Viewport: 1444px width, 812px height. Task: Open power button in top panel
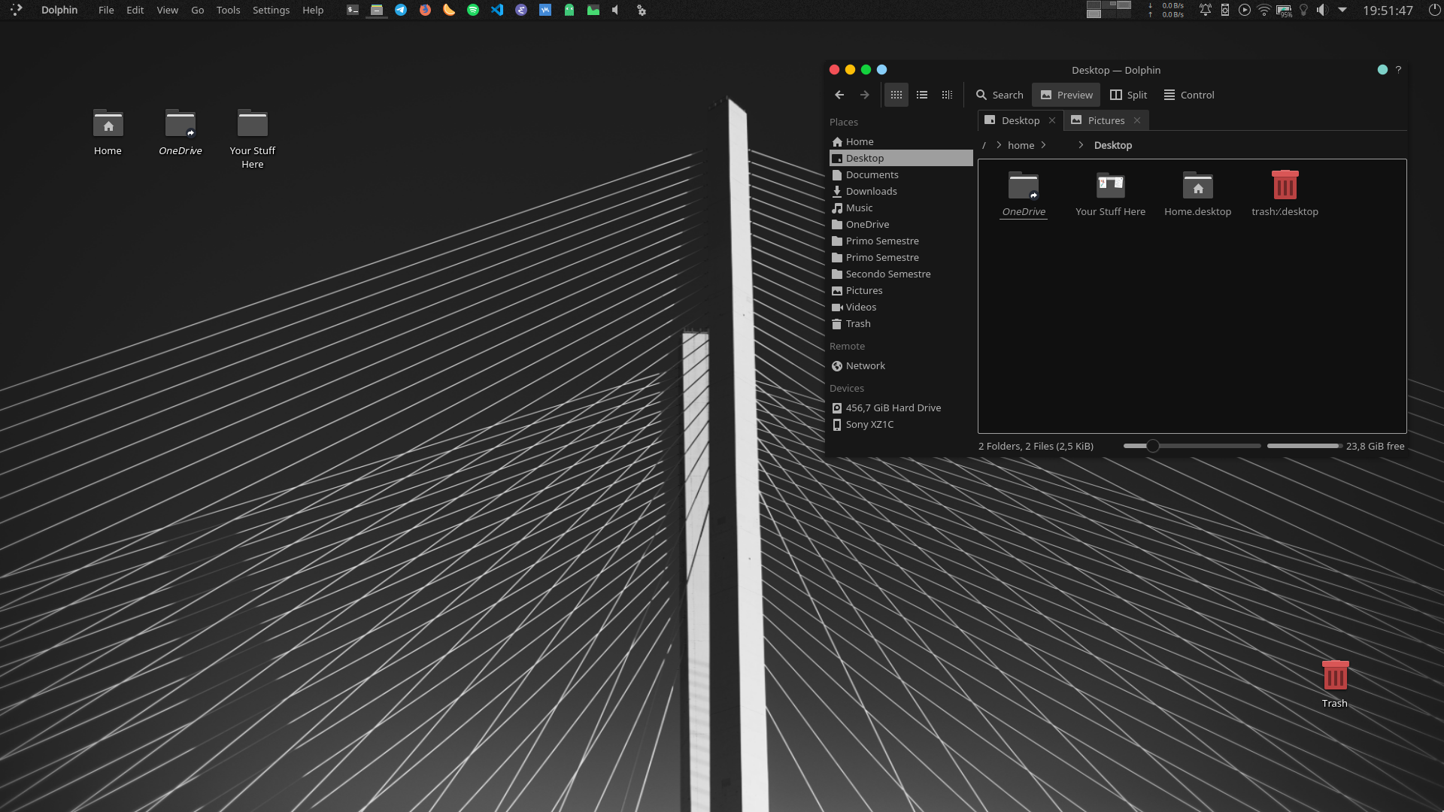click(x=1433, y=10)
